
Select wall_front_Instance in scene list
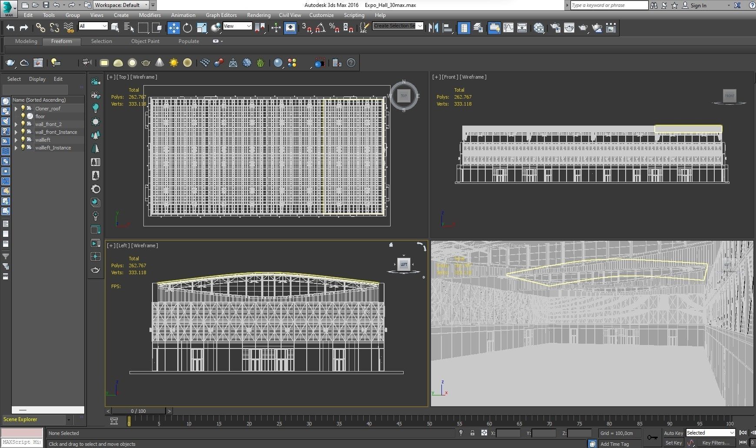56,132
